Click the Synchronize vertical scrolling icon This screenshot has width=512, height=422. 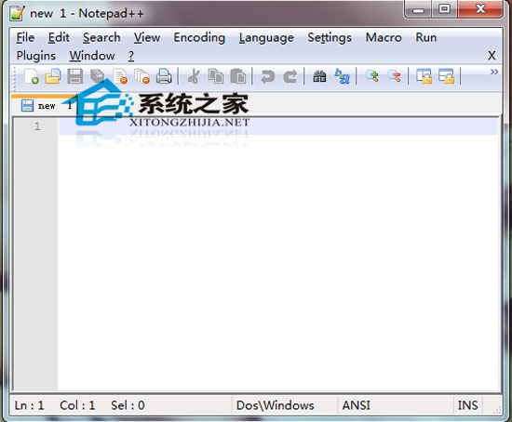pos(424,76)
